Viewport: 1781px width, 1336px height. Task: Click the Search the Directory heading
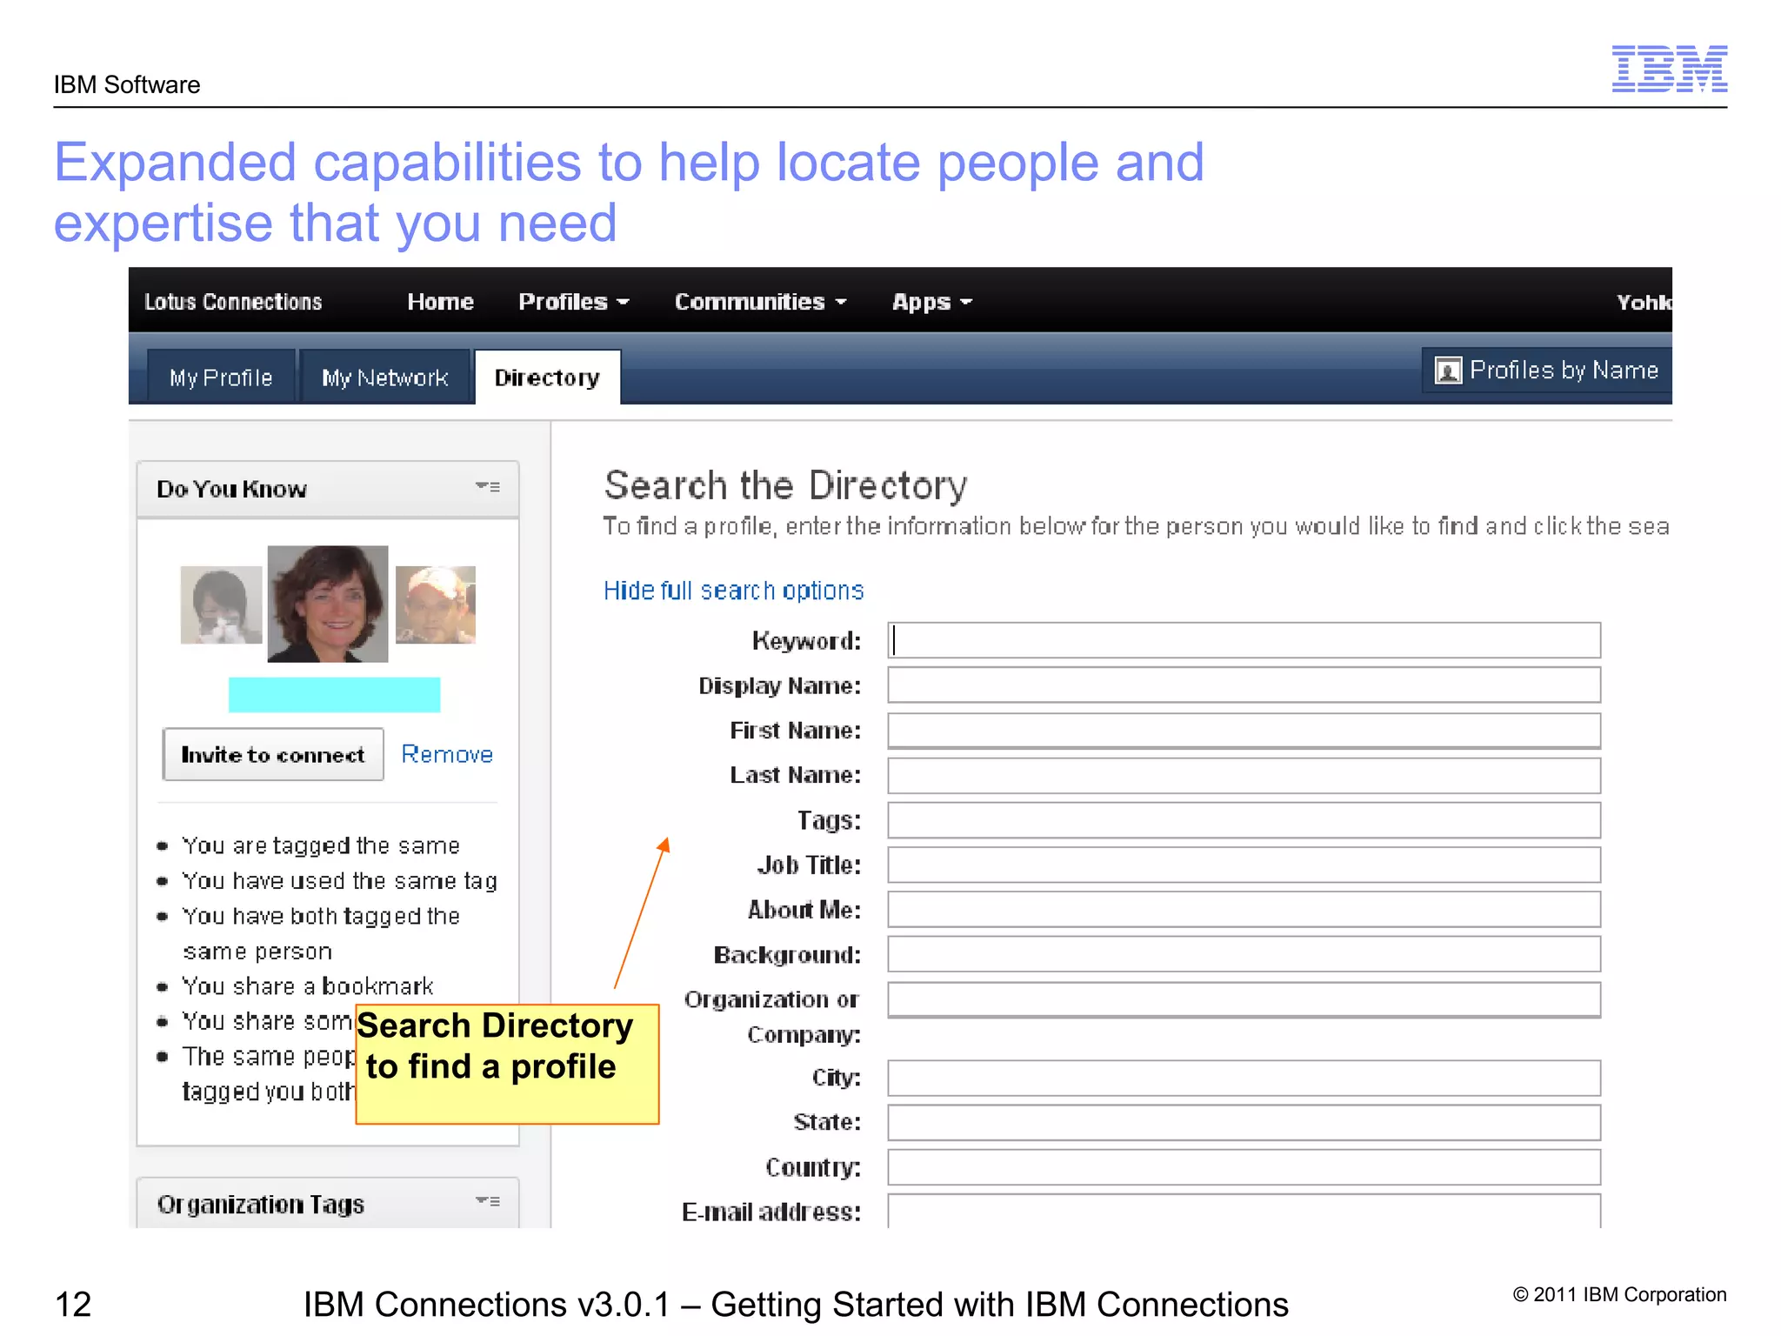coord(786,485)
